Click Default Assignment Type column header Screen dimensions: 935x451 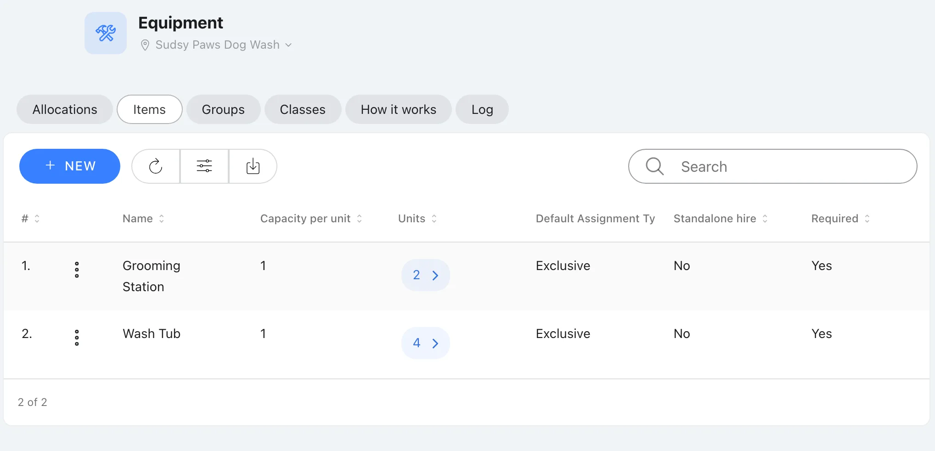(x=595, y=219)
